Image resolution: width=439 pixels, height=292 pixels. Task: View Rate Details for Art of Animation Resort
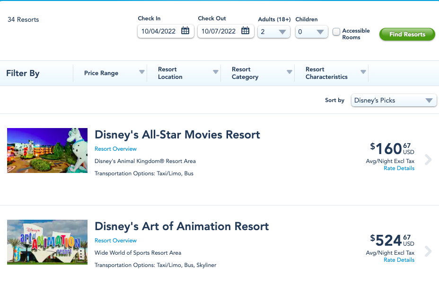[399, 260]
